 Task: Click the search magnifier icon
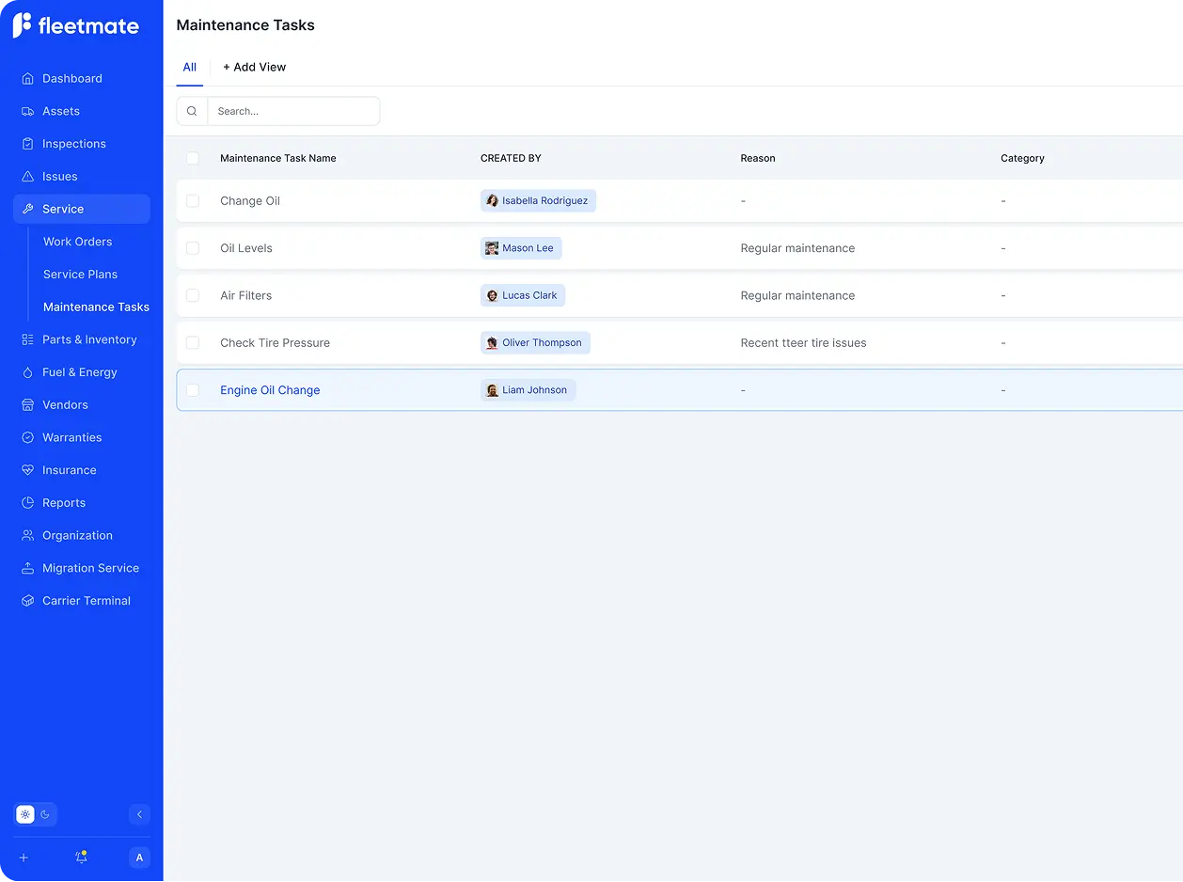[x=192, y=111]
